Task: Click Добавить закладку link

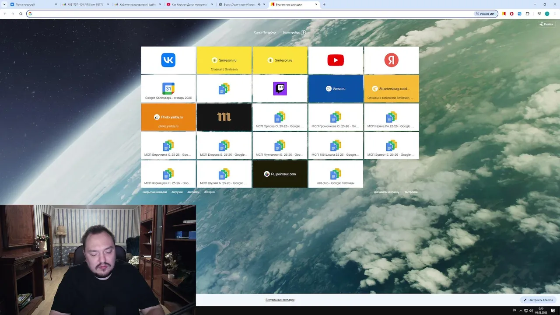Action: coord(386,192)
